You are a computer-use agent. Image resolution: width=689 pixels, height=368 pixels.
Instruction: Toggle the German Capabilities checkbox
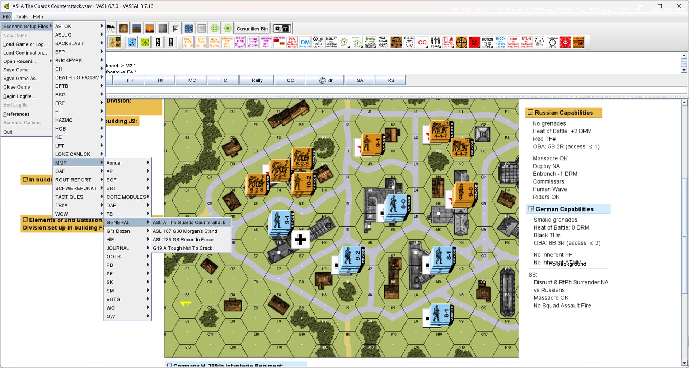(x=531, y=209)
